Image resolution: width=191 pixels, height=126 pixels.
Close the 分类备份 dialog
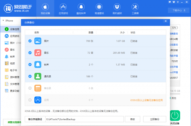(x=166, y=21)
